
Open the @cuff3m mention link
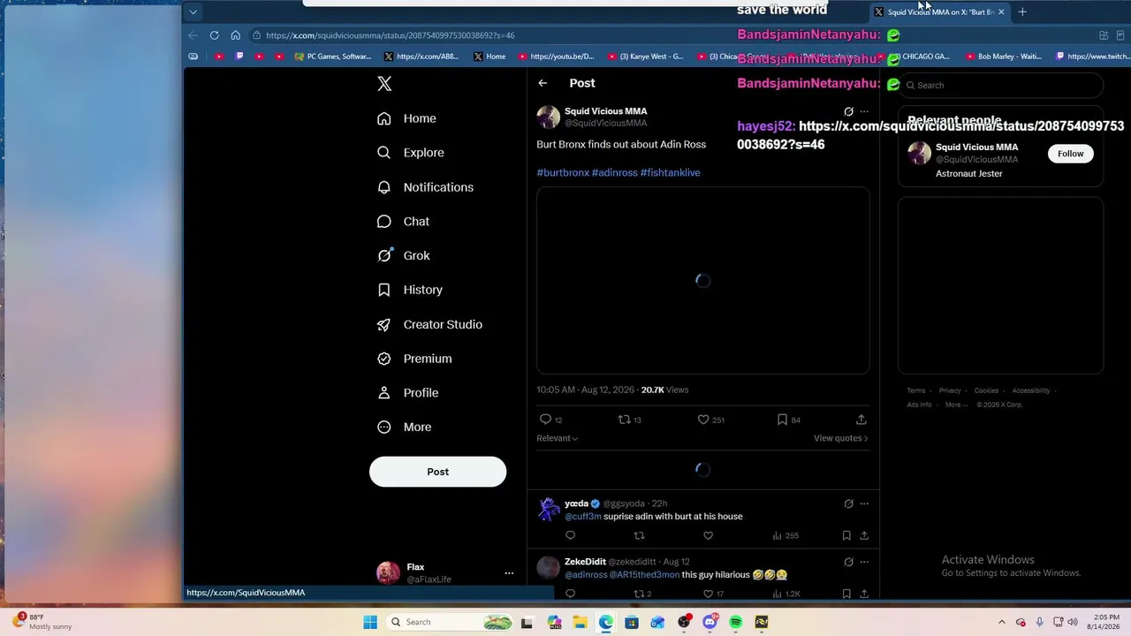click(583, 517)
